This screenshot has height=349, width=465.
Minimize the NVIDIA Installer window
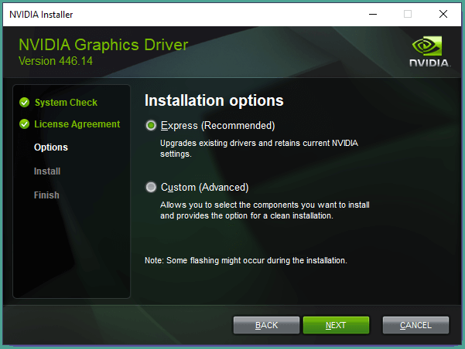click(x=372, y=14)
